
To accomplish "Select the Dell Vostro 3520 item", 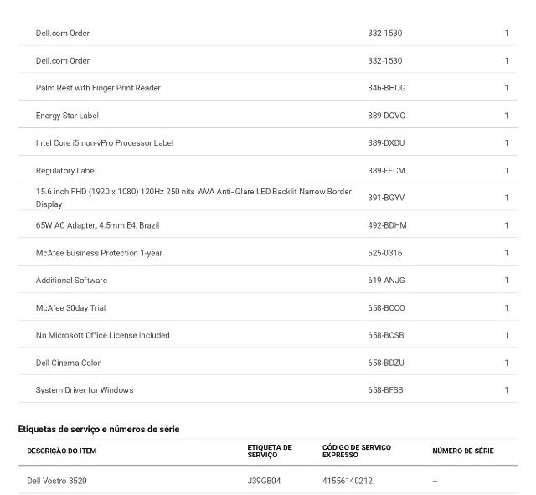I will click(x=57, y=481).
